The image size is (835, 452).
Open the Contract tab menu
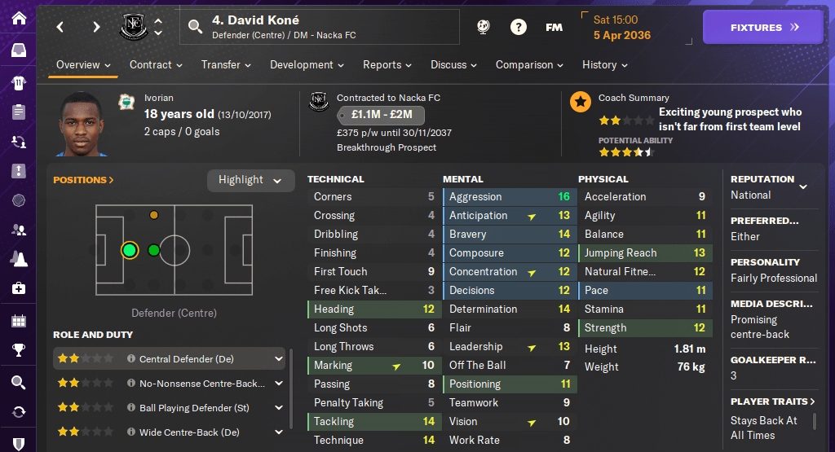click(x=156, y=65)
